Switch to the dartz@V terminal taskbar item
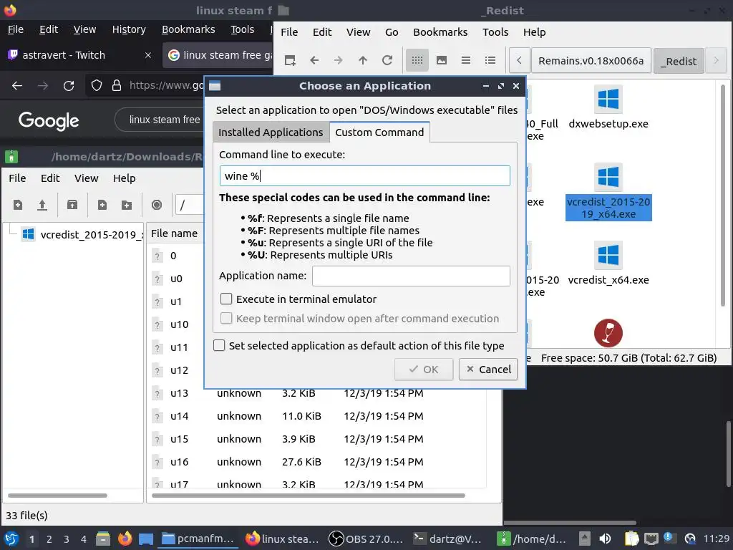This screenshot has height=550, width=733. click(x=447, y=539)
